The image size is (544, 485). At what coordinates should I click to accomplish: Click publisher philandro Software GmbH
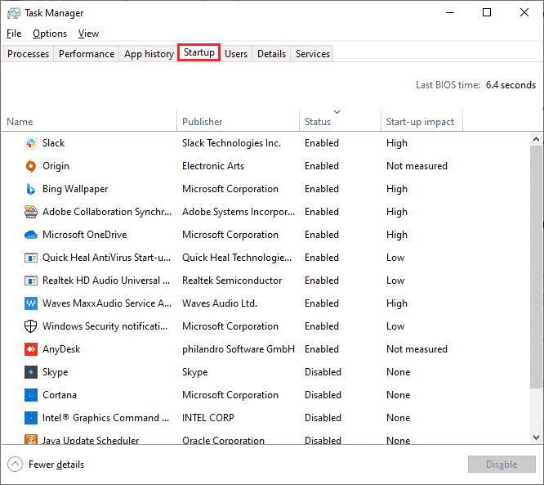(239, 349)
